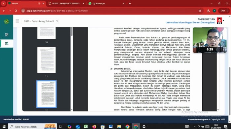231x129 pixels.
Task: Close the WhatsApp tab
Action: (x=124, y=3)
